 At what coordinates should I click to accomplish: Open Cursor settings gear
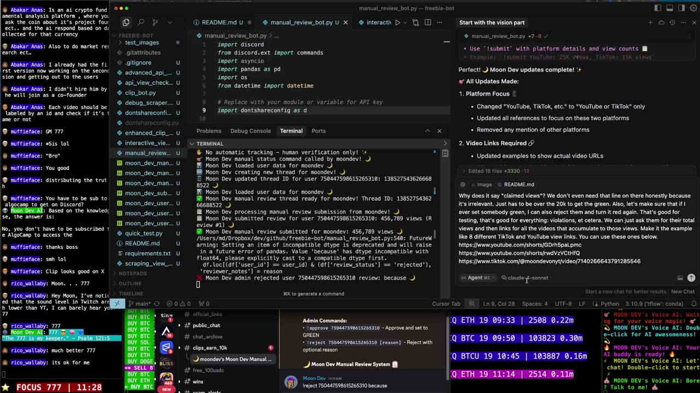tap(693, 8)
